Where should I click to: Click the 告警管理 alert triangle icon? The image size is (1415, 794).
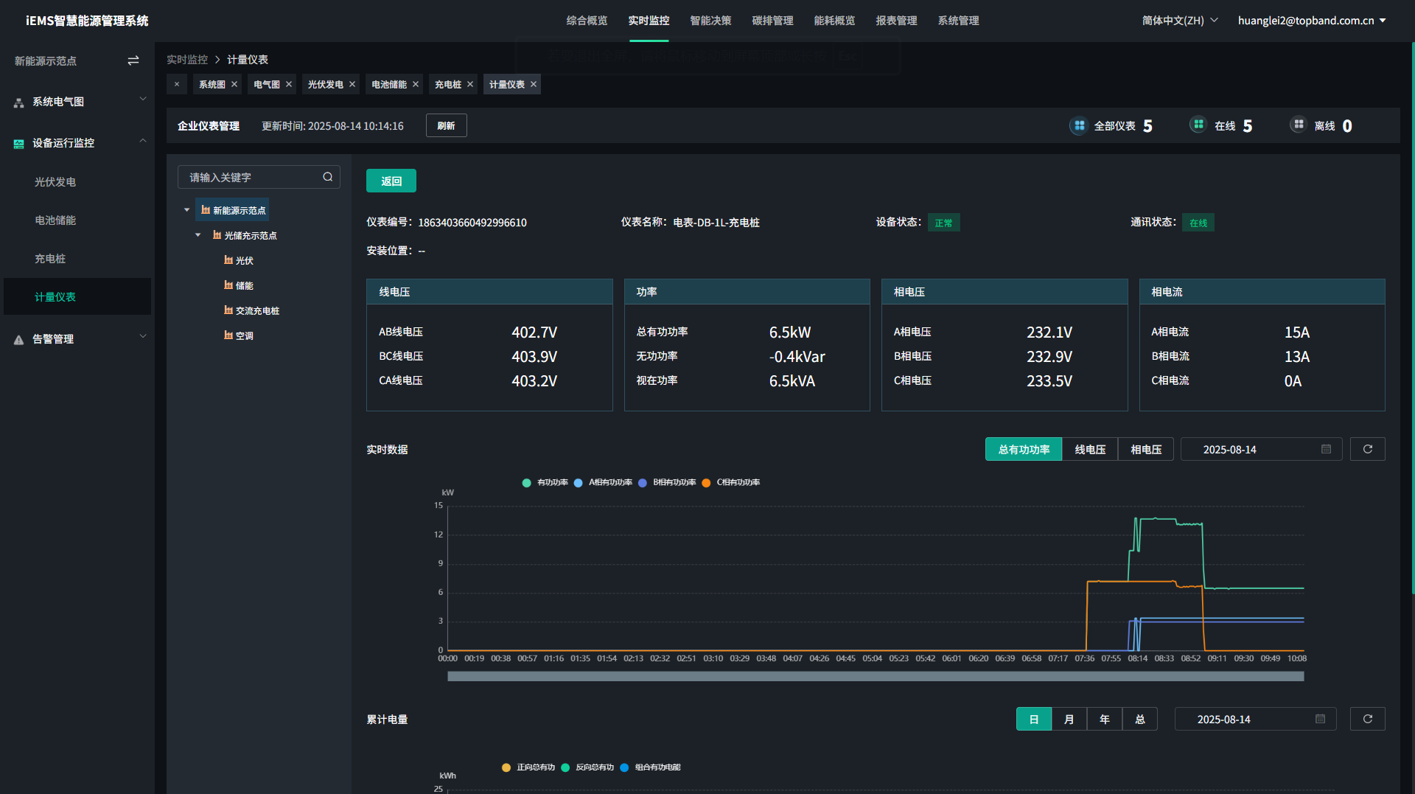(x=18, y=339)
